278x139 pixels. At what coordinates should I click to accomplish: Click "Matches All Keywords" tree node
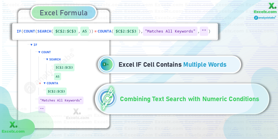pyautogui.click(x=61, y=100)
